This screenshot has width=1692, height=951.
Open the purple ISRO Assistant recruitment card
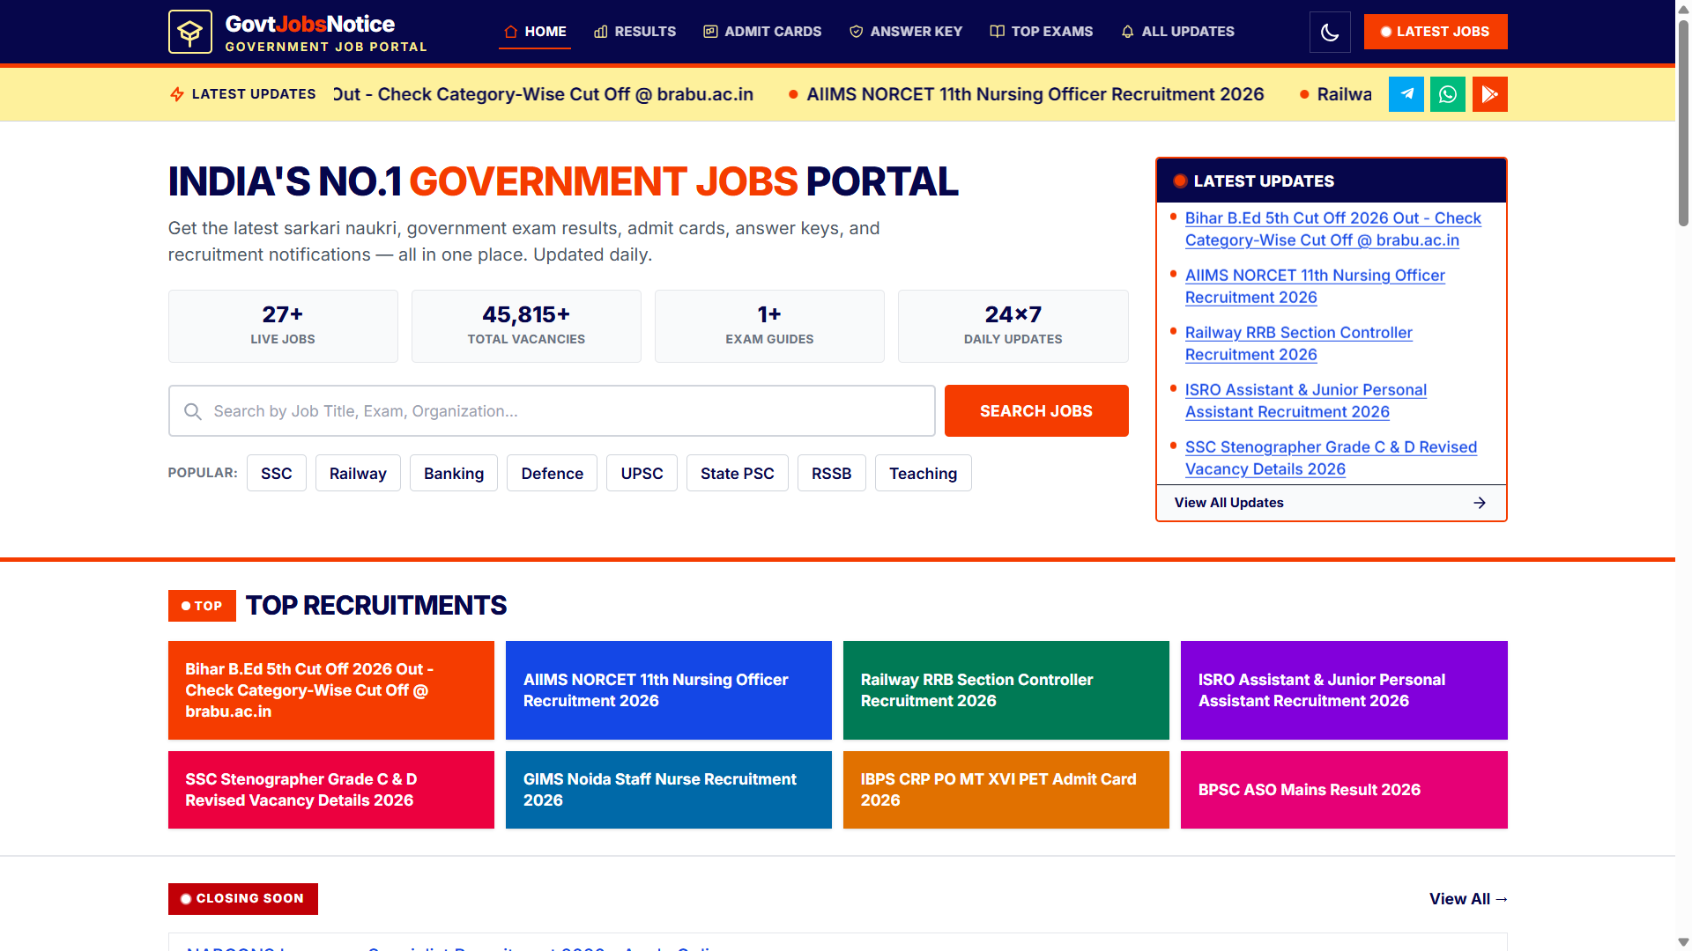(x=1344, y=690)
